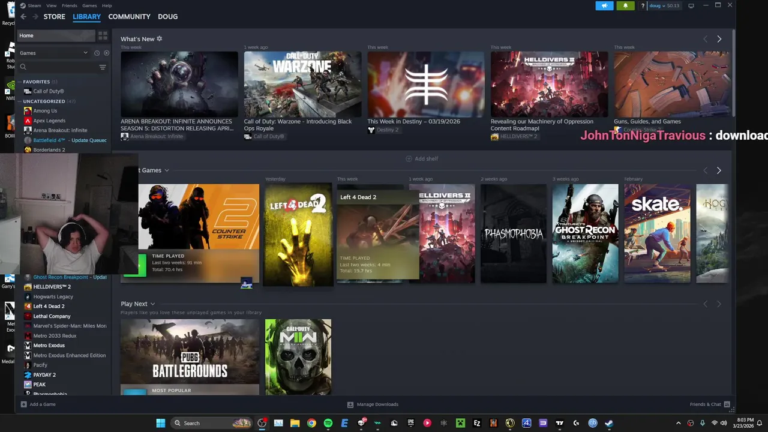768x432 pixels.
Task: Open the DOUG profile tab
Action: pos(167,17)
